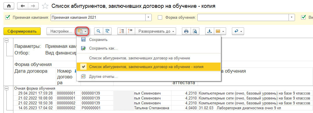Viewport: 313px width, 113px height.
Task: Select date cell 29.04.2021 17:59:28
Action: 35,93
